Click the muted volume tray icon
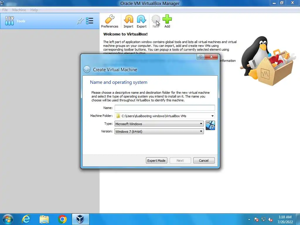The width and height of the screenshot is (300, 225). [x=270, y=219]
